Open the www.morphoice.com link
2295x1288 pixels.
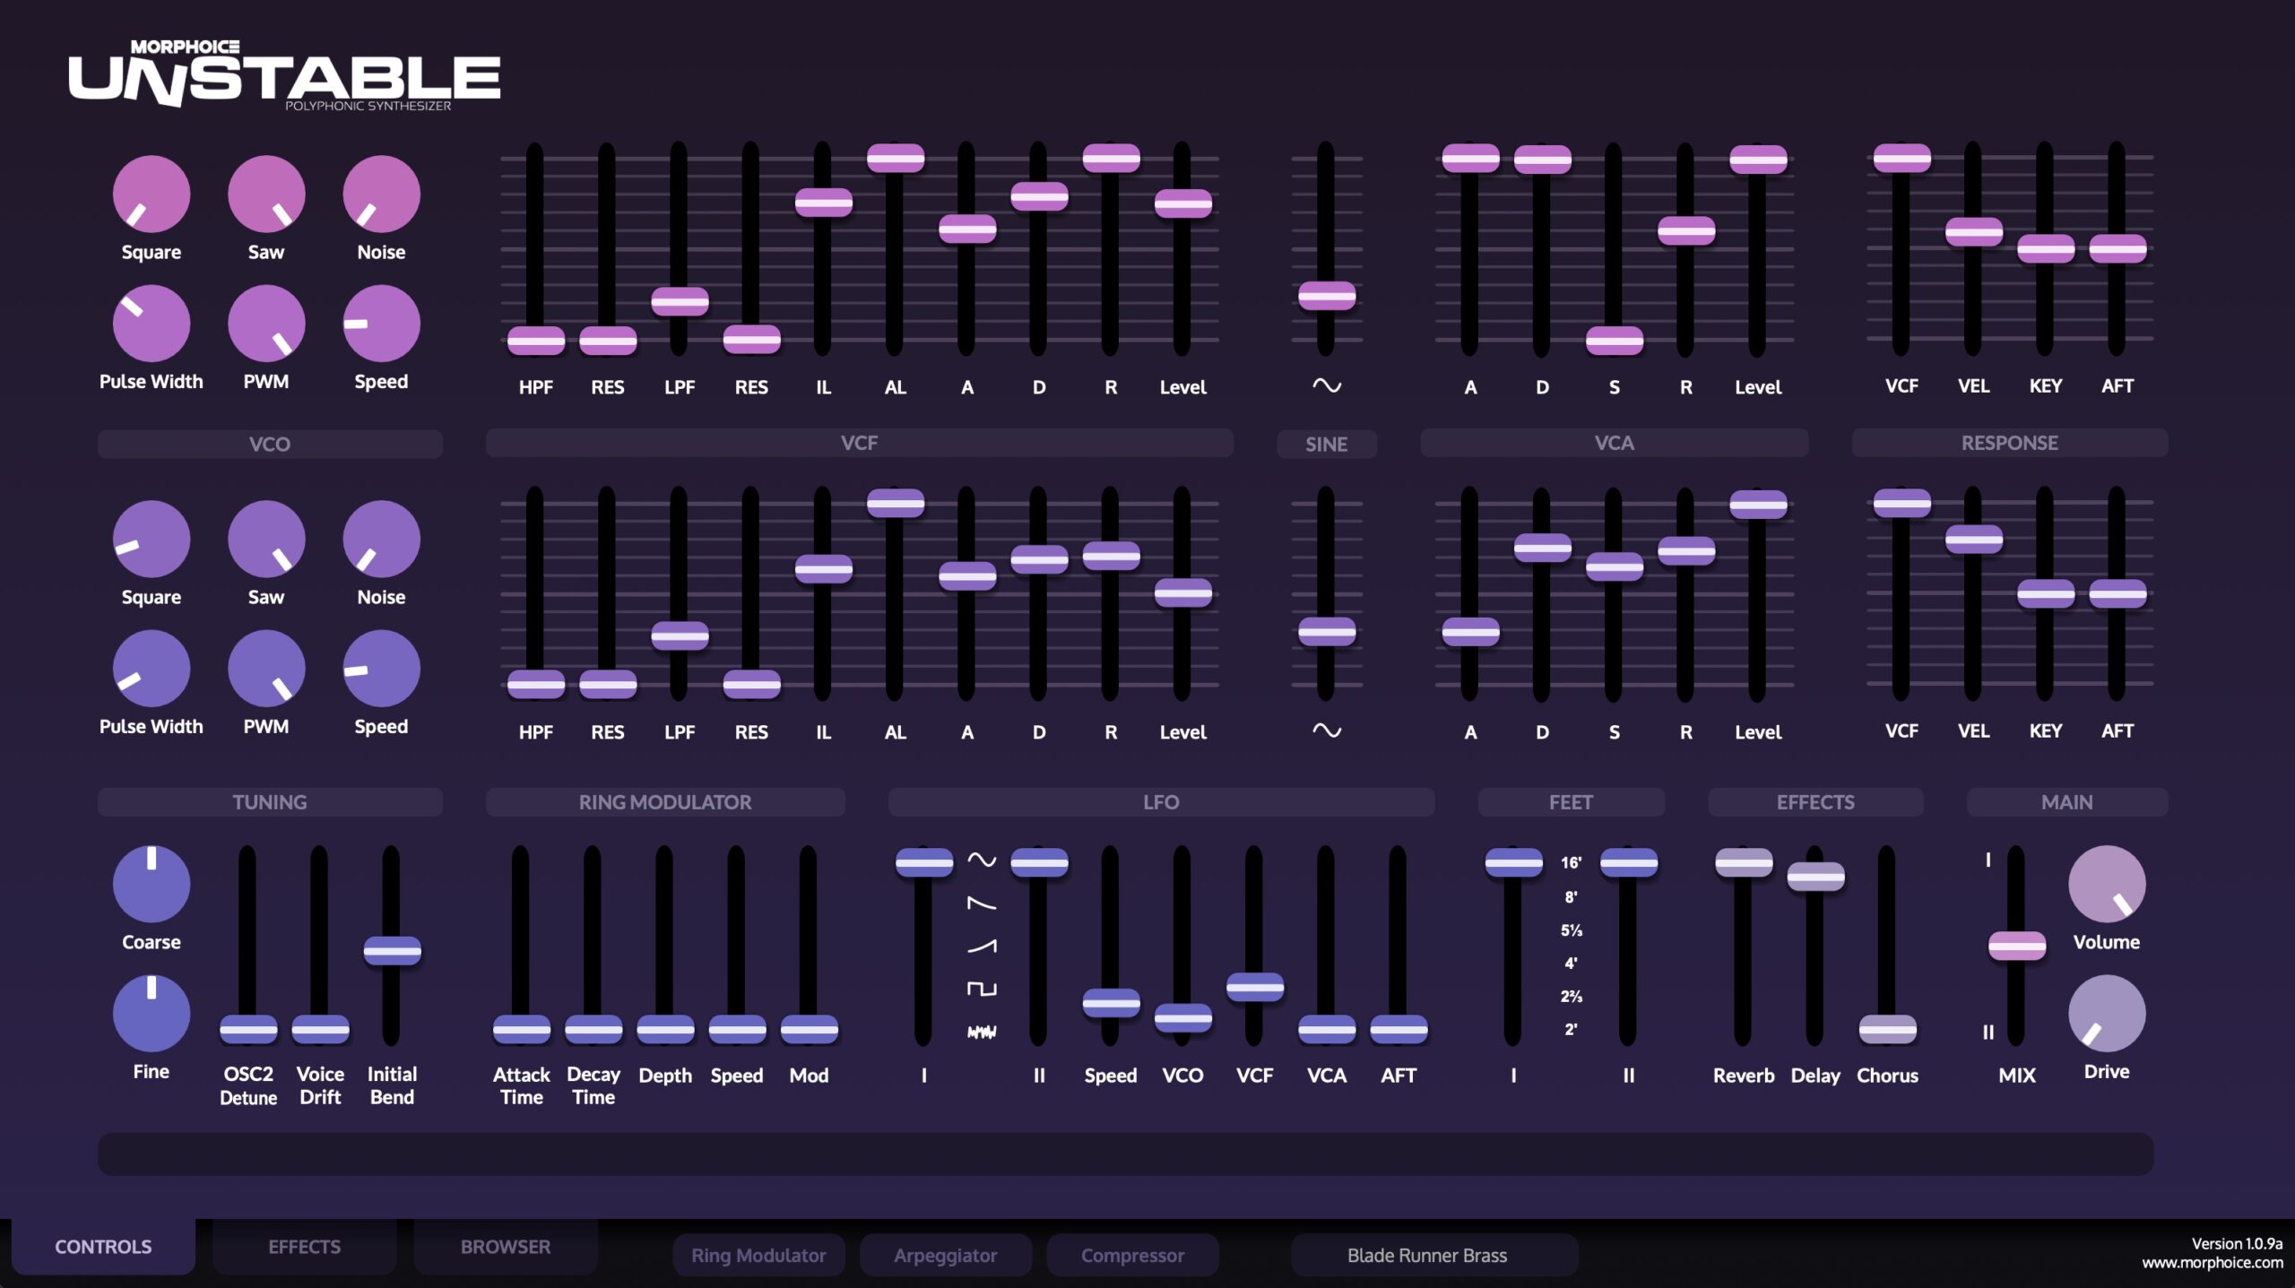[2212, 1263]
